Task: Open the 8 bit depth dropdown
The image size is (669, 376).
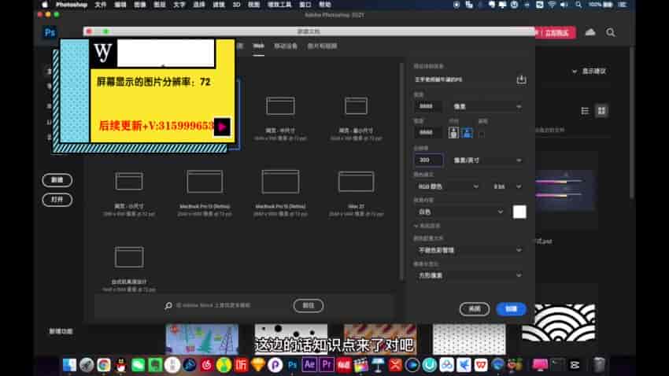Action: point(507,186)
